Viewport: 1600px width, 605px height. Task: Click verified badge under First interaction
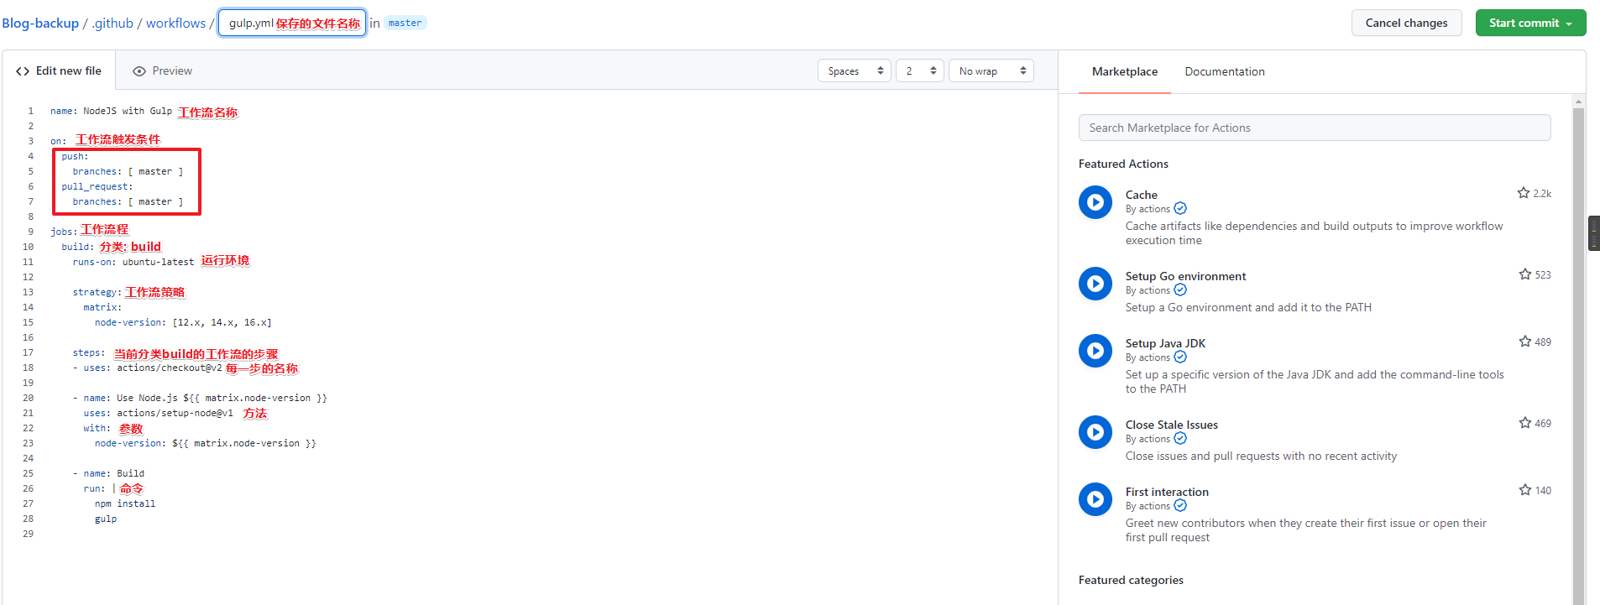1180,506
